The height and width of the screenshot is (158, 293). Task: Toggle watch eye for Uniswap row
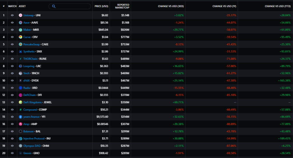click(12, 15)
